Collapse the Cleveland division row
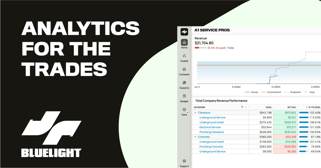Viewport: 321px width, 168px height. click(x=195, y=113)
